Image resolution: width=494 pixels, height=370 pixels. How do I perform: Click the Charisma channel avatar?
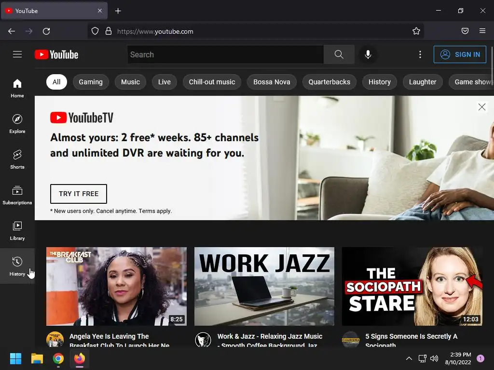coord(351,340)
